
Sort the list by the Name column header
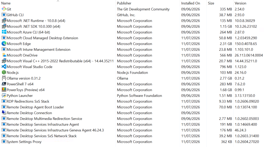coord(6,3)
